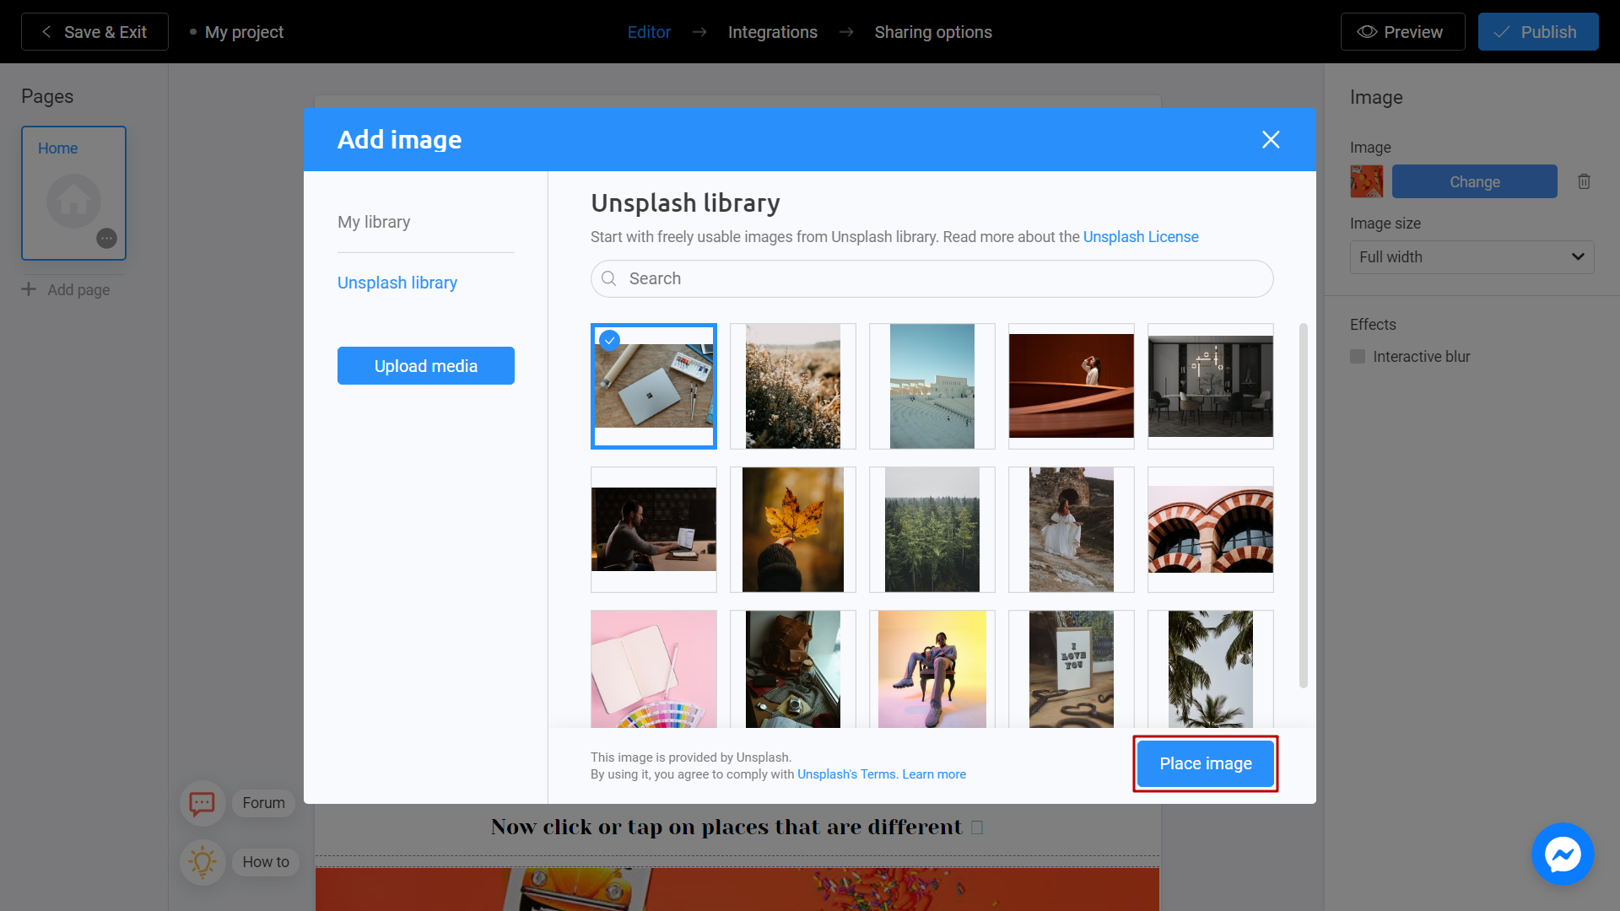Image resolution: width=1620 pixels, height=911 pixels.
Task: Select the Home page icon in Pages panel
Action: (x=73, y=201)
